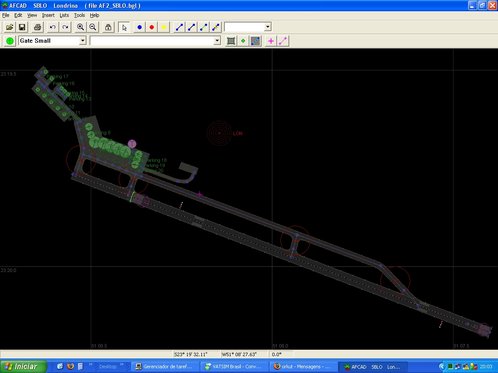498x373 pixels.
Task: Open the Edit menu
Action: tap(18, 15)
